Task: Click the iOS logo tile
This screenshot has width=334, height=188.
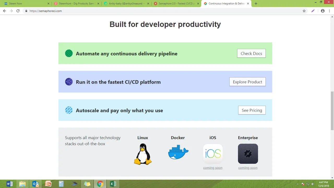Action: tap(213, 154)
